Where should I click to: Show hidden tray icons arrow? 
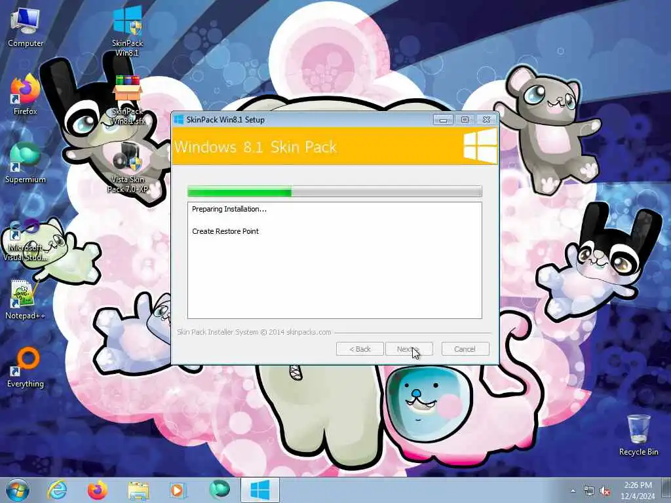coord(573,491)
